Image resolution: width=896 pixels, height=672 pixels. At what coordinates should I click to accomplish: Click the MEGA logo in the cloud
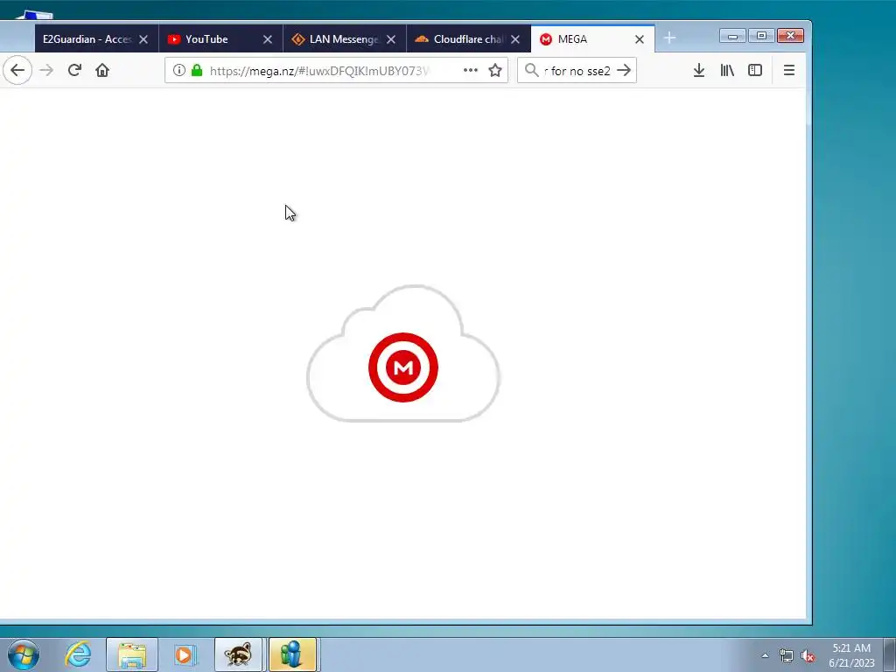click(x=403, y=367)
